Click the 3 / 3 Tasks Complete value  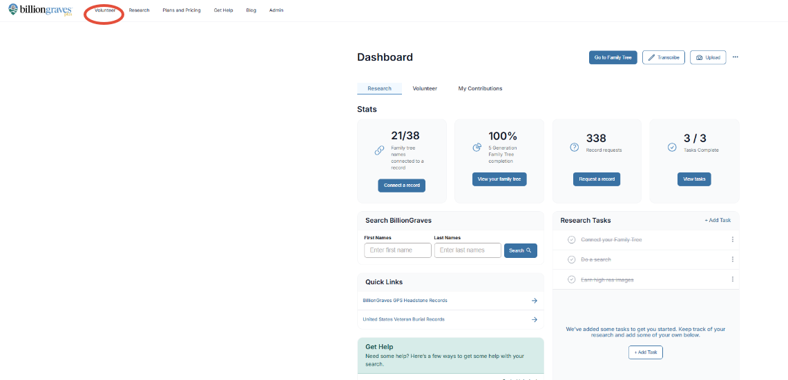(694, 138)
